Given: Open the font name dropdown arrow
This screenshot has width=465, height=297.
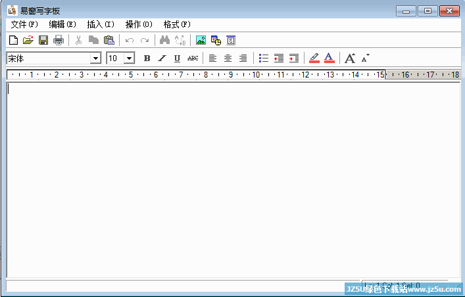Looking at the screenshot, I should click(95, 58).
